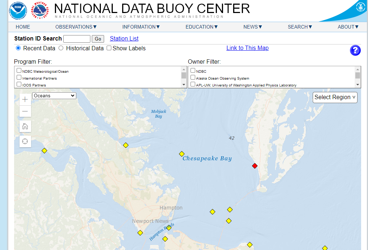
Task: Click the Go button for station search
Action: click(x=98, y=39)
